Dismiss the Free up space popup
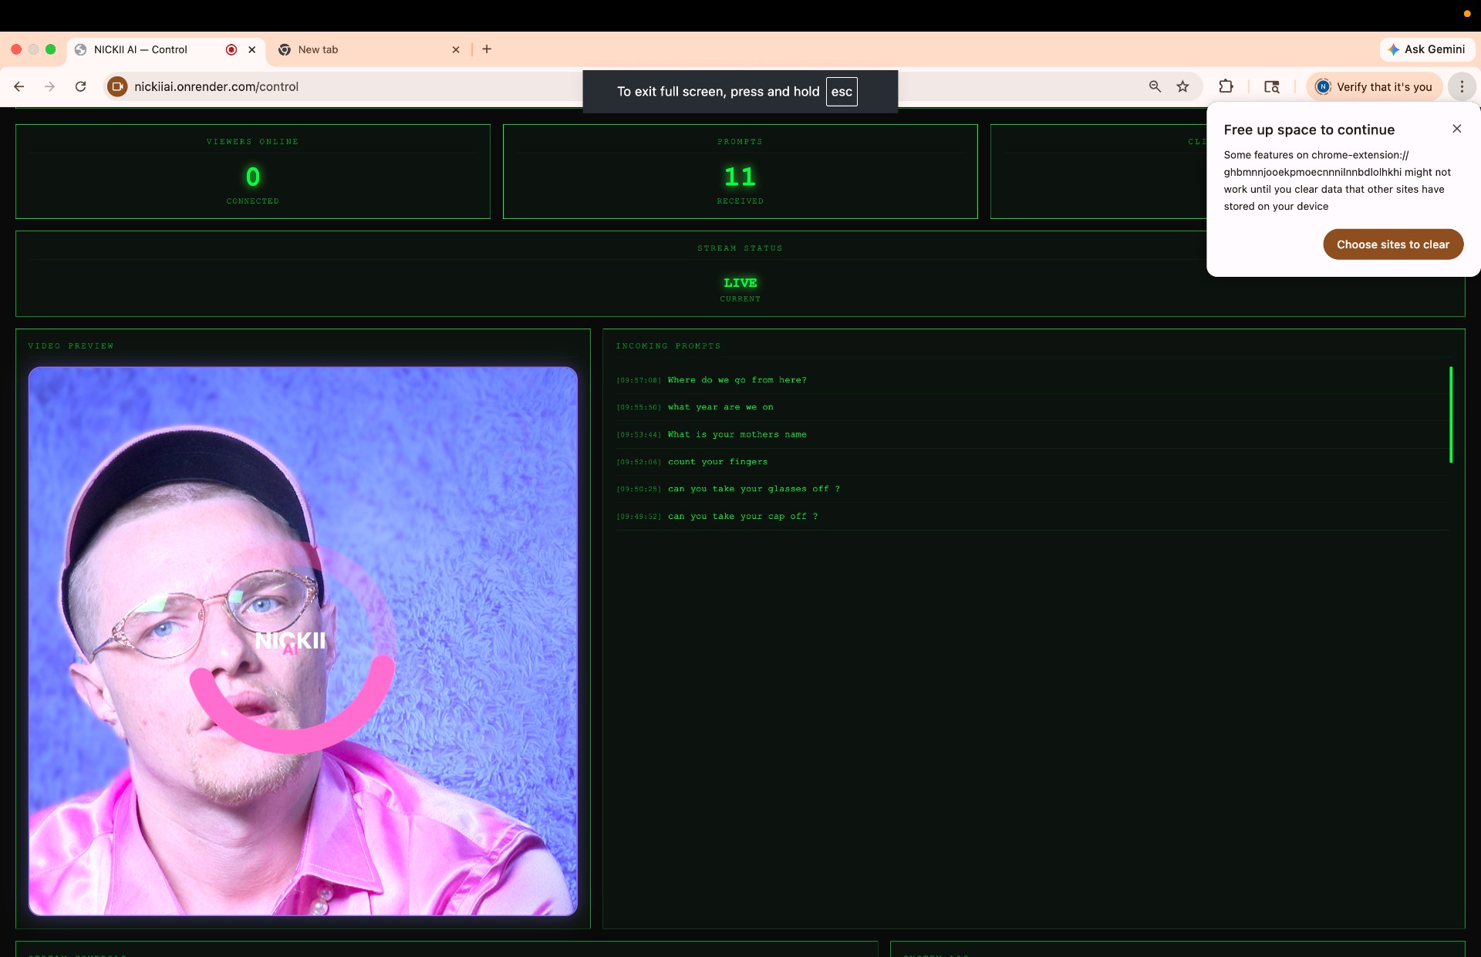Viewport: 1481px width, 957px height. [x=1457, y=129]
